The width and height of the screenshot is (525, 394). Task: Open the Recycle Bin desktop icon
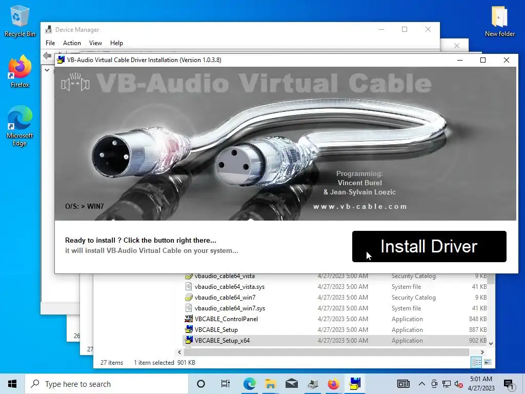pos(19,21)
